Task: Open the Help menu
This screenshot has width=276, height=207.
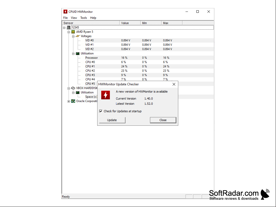Action: [x=93, y=18]
